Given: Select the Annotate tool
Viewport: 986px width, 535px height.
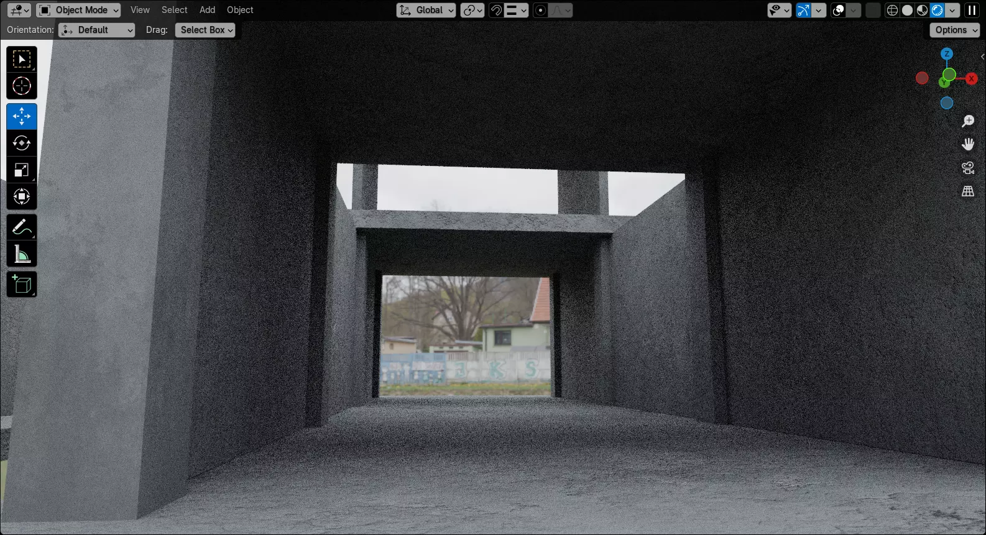Looking at the screenshot, I should click(22, 227).
